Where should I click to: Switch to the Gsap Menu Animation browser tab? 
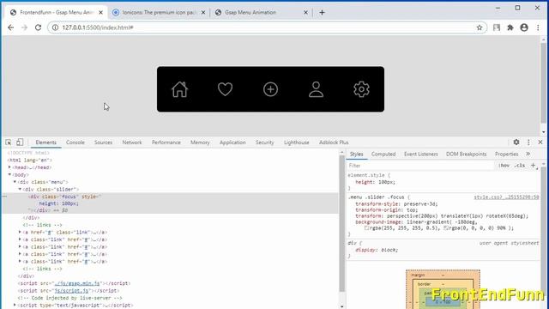tap(261, 13)
